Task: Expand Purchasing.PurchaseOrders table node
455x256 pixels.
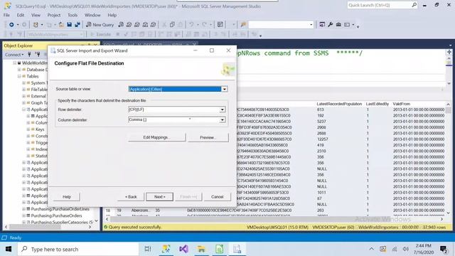Action: (x=23, y=215)
